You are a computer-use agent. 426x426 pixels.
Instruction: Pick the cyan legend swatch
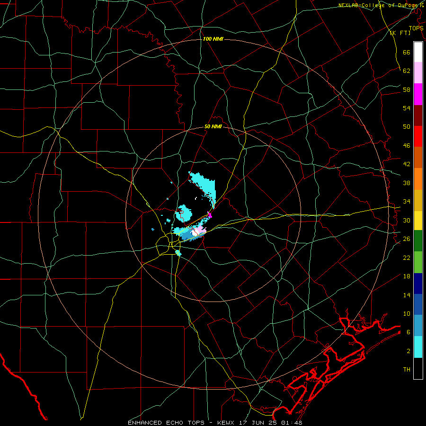click(418, 347)
